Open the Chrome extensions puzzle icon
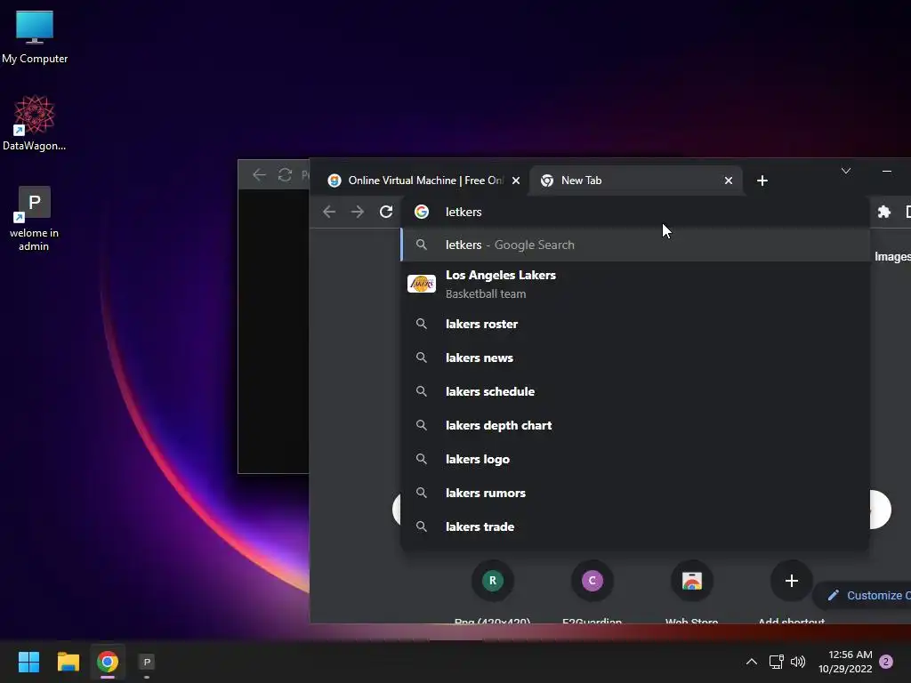911x683 pixels. tap(884, 212)
